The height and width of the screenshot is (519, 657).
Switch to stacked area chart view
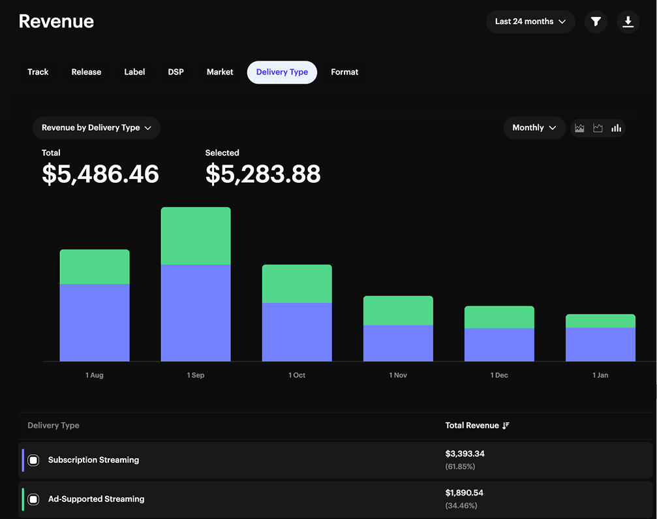click(579, 128)
